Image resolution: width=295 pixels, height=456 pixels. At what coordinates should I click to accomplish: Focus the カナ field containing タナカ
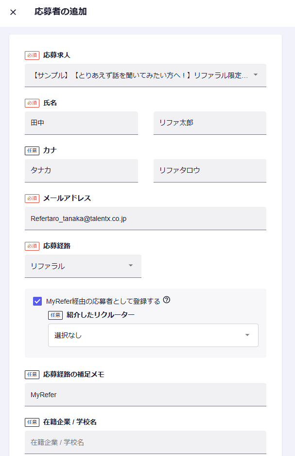pos(81,170)
